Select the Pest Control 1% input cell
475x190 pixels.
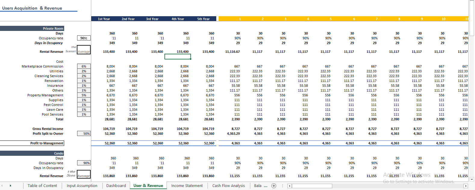(84, 105)
